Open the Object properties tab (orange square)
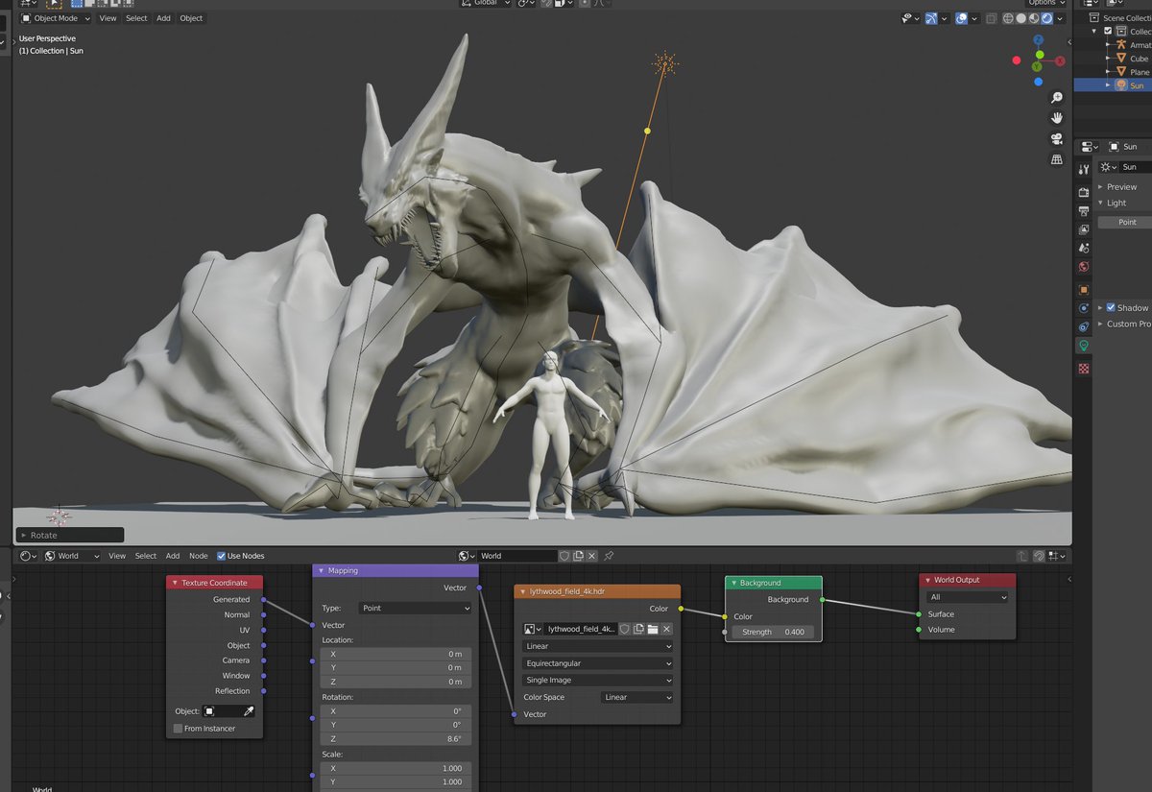 click(x=1084, y=289)
